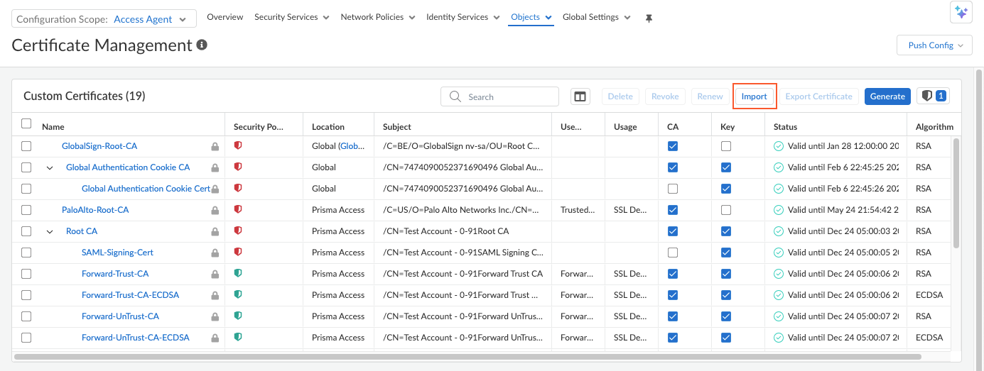Click the lock icon for GlobalSign-Root-CA
Viewport: 984px width, 371px height.
[x=215, y=147]
